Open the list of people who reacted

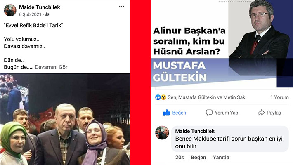[206, 97]
